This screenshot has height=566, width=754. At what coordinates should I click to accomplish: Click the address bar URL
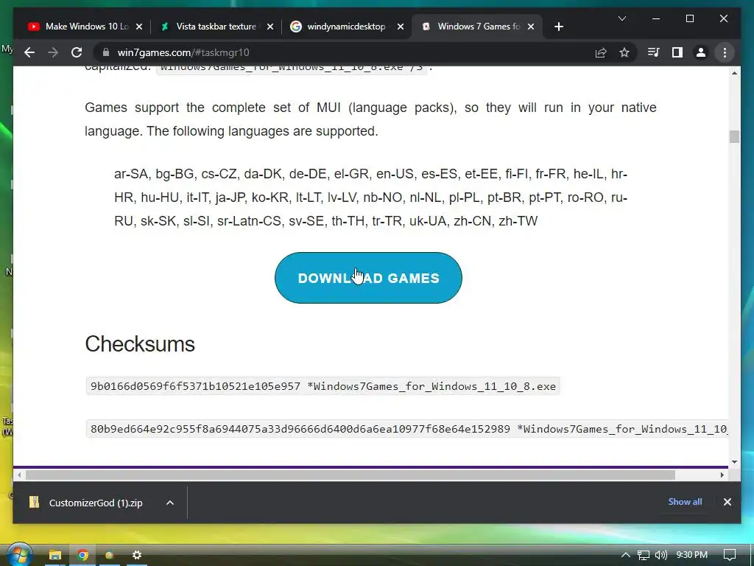tap(183, 52)
